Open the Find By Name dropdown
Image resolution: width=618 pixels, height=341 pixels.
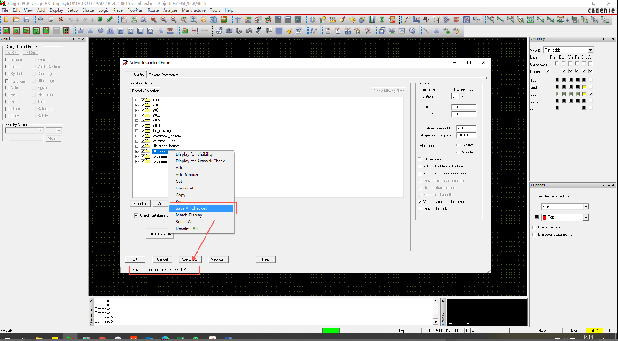pos(40,130)
